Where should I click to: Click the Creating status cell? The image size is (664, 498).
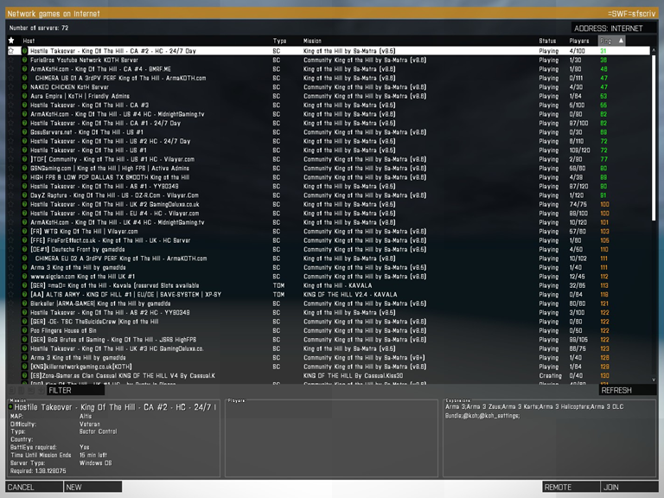(x=551, y=375)
